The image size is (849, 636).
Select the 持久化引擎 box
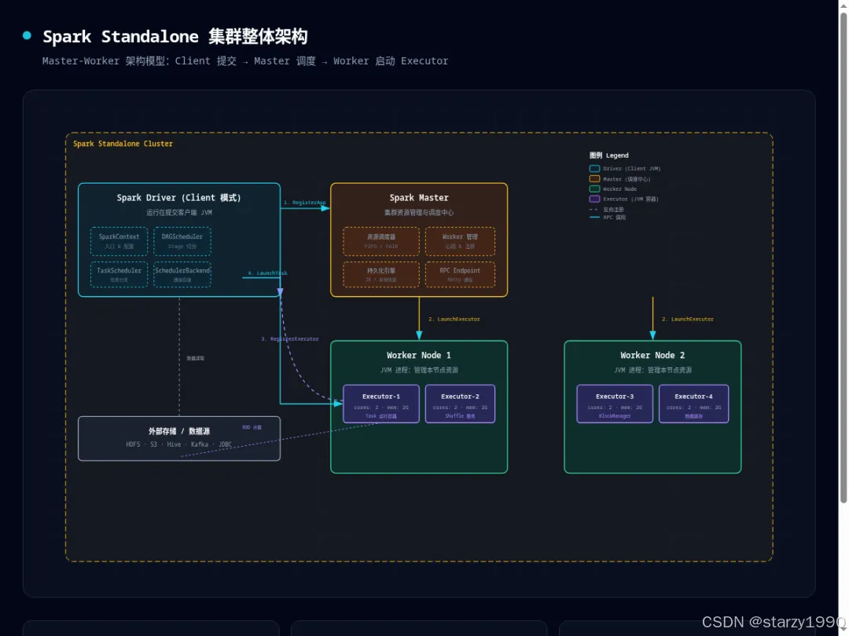[x=381, y=275]
